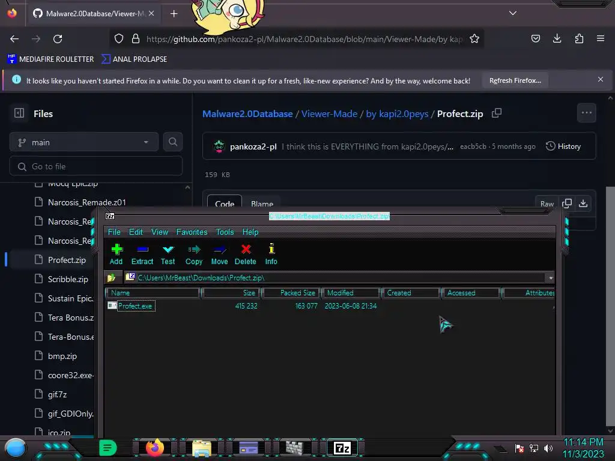Open the 7-Zip View menu
The height and width of the screenshot is (461, 615).
pyautogui.click(x=160, y=232)
